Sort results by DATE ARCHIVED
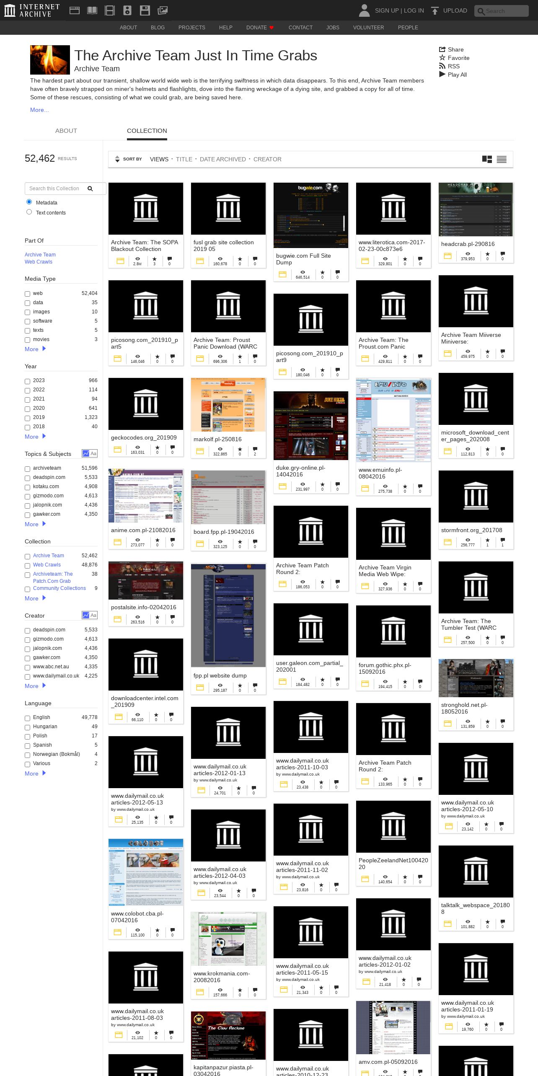The width and height of the screenshot is (538, 1076). click(223, 159)
